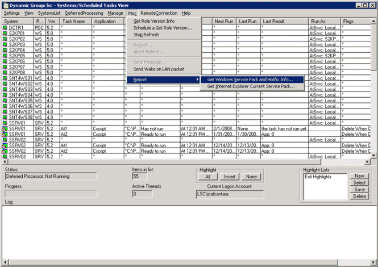
Task: Open the SystemsList menu
Action: (49, 13)
